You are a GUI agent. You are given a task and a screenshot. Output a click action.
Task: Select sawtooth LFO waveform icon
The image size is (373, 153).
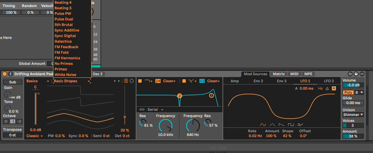coord(281,124)
